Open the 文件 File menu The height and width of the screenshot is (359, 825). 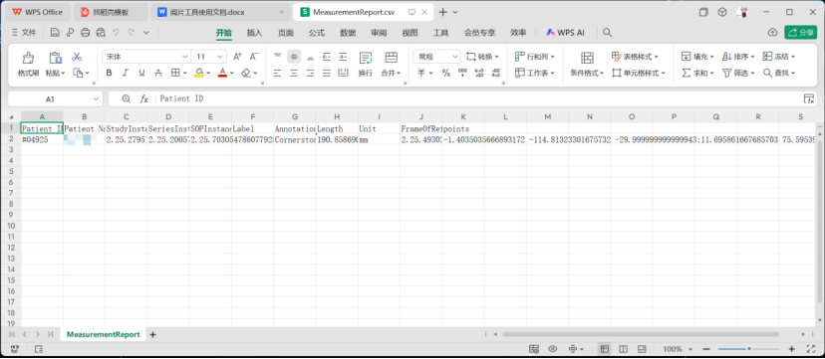point(24,33)
